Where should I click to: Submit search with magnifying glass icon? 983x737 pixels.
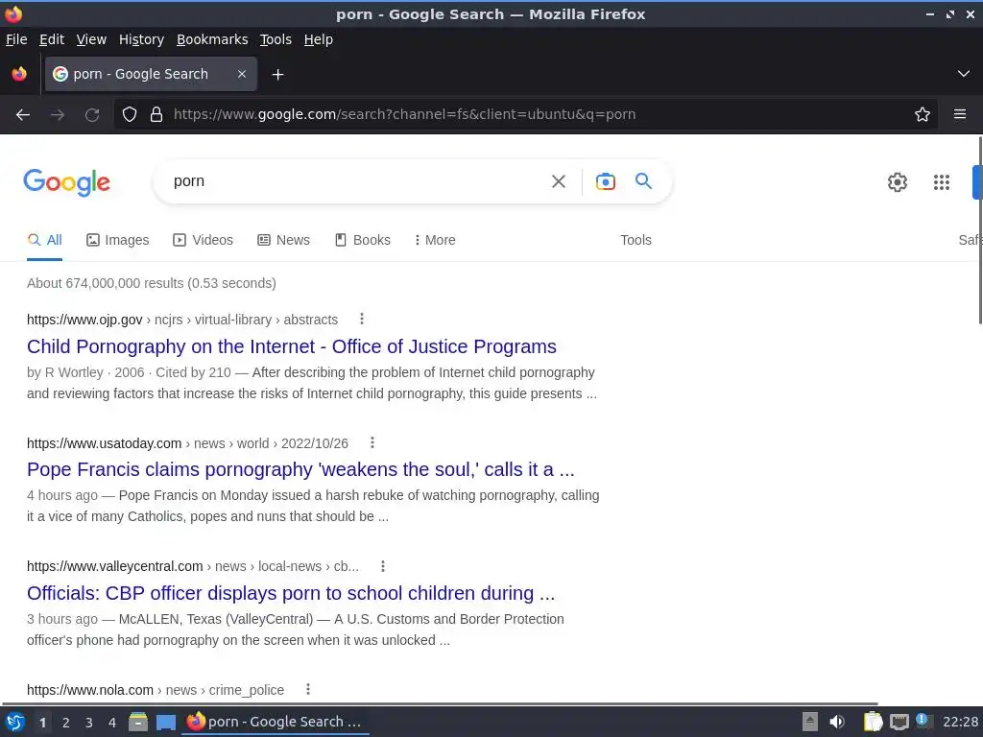pyautogui.click(x=643, y=181)
